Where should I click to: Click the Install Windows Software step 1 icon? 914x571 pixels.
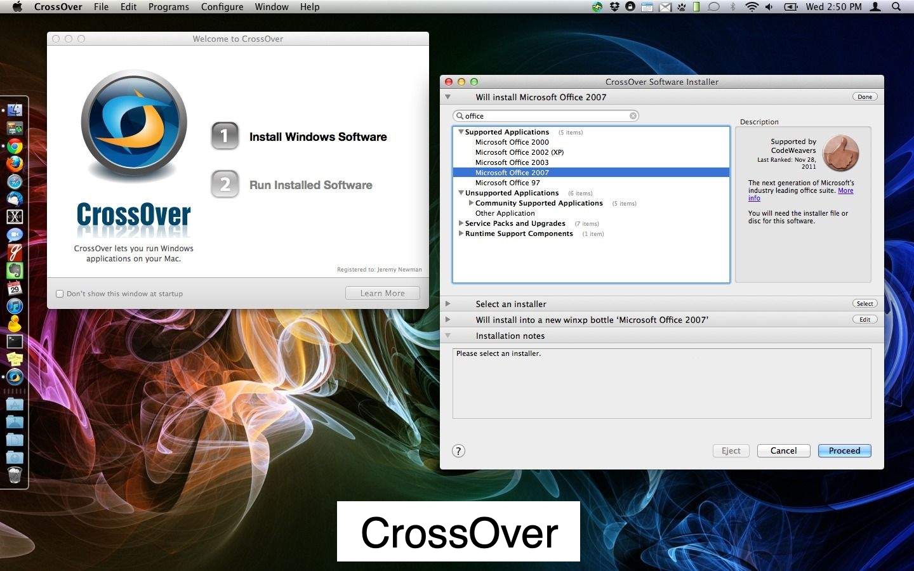coord(225,136)
